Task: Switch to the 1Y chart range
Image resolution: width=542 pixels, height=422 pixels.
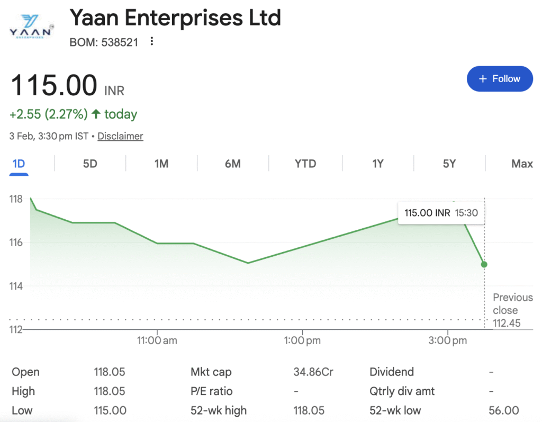Action: click(377, 164)
